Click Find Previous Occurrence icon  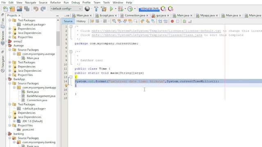tap(120, 21)
